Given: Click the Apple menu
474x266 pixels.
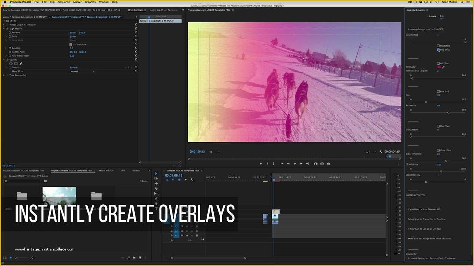Looking at the screenshot, I should (x=5, y=2).
